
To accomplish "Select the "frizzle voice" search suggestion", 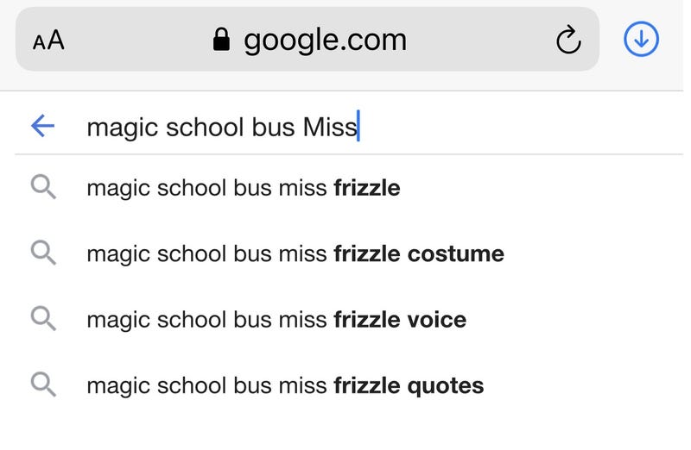I will (276, 320).
